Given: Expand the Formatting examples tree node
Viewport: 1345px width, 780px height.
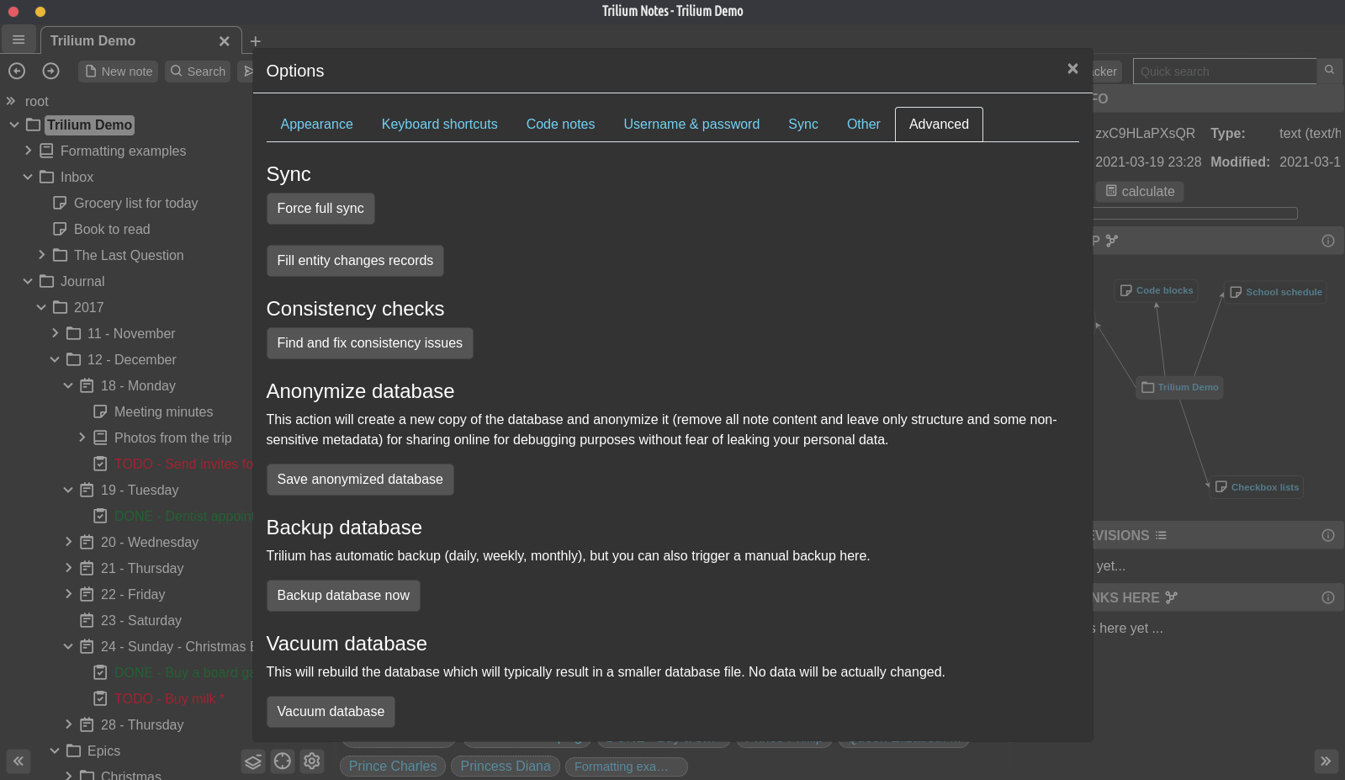Looking at the screenshot, I should point(29,151).
